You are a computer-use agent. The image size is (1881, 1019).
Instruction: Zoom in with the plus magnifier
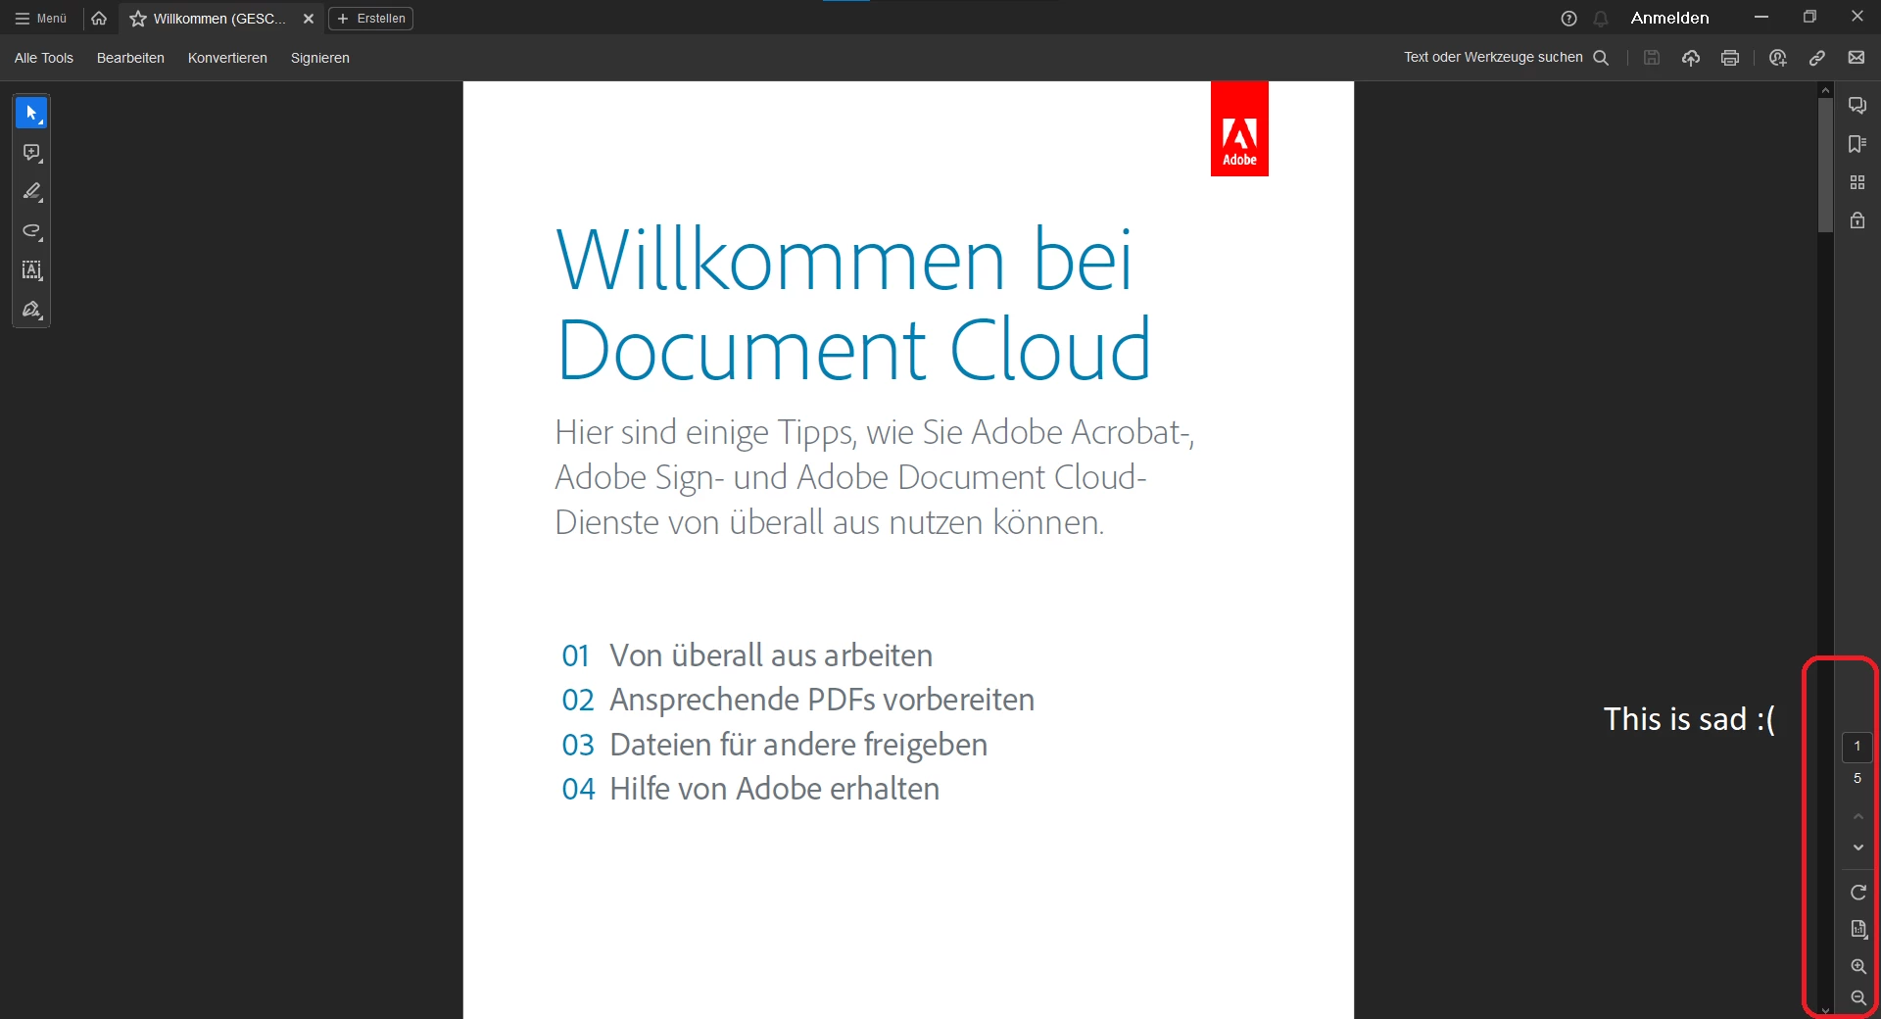pos(1858,966)
